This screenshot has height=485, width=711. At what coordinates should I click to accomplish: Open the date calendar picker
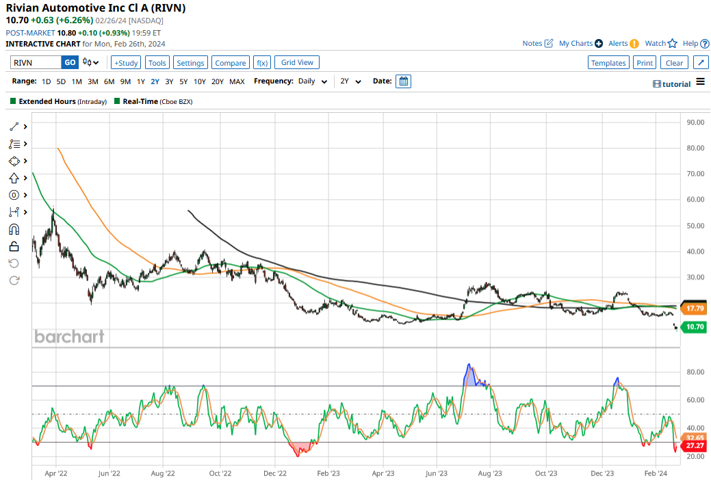(x=403, y=81)
